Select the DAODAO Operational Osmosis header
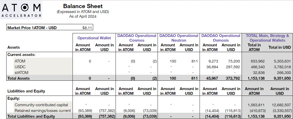The height and width of the screenshot is (119, 293). point(221,38)
